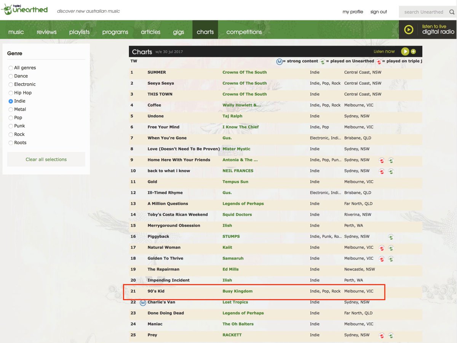Click green Unearthed icon for Home Here With Your Friends
This screenshot has height=343, width=457.
(x=391, y=160)
